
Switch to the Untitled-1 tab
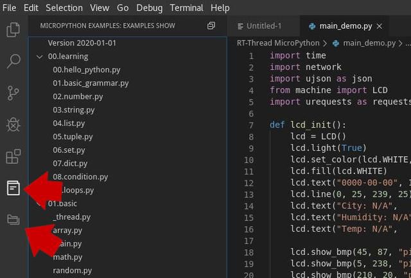click(263, 26)
